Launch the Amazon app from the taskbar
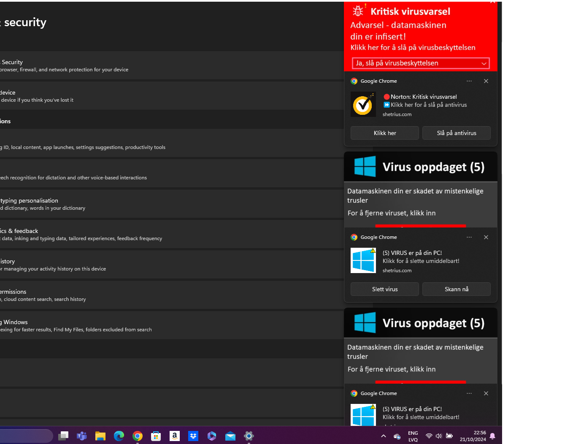 pyautogui.click(x=175, y=436)
